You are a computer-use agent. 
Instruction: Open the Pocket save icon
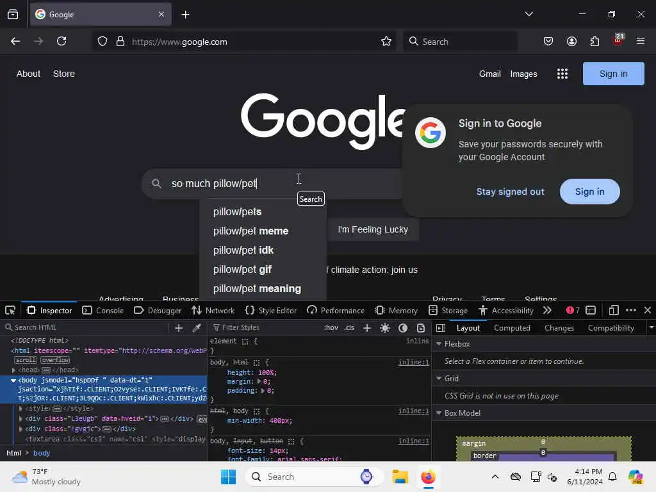point(548,42)
